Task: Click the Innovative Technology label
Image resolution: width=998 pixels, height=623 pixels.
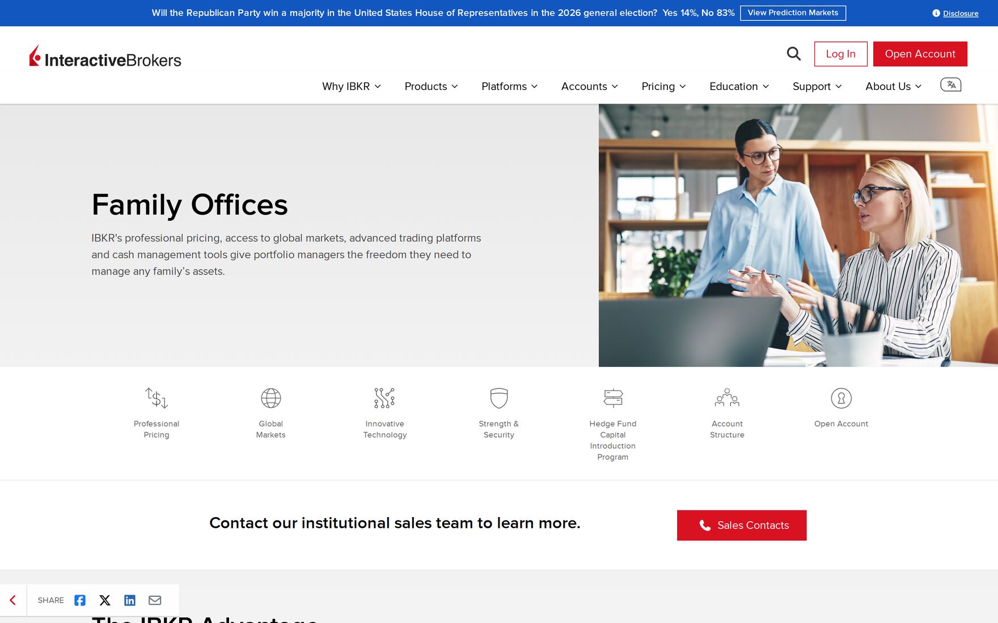Action: (x=385, y=429)
